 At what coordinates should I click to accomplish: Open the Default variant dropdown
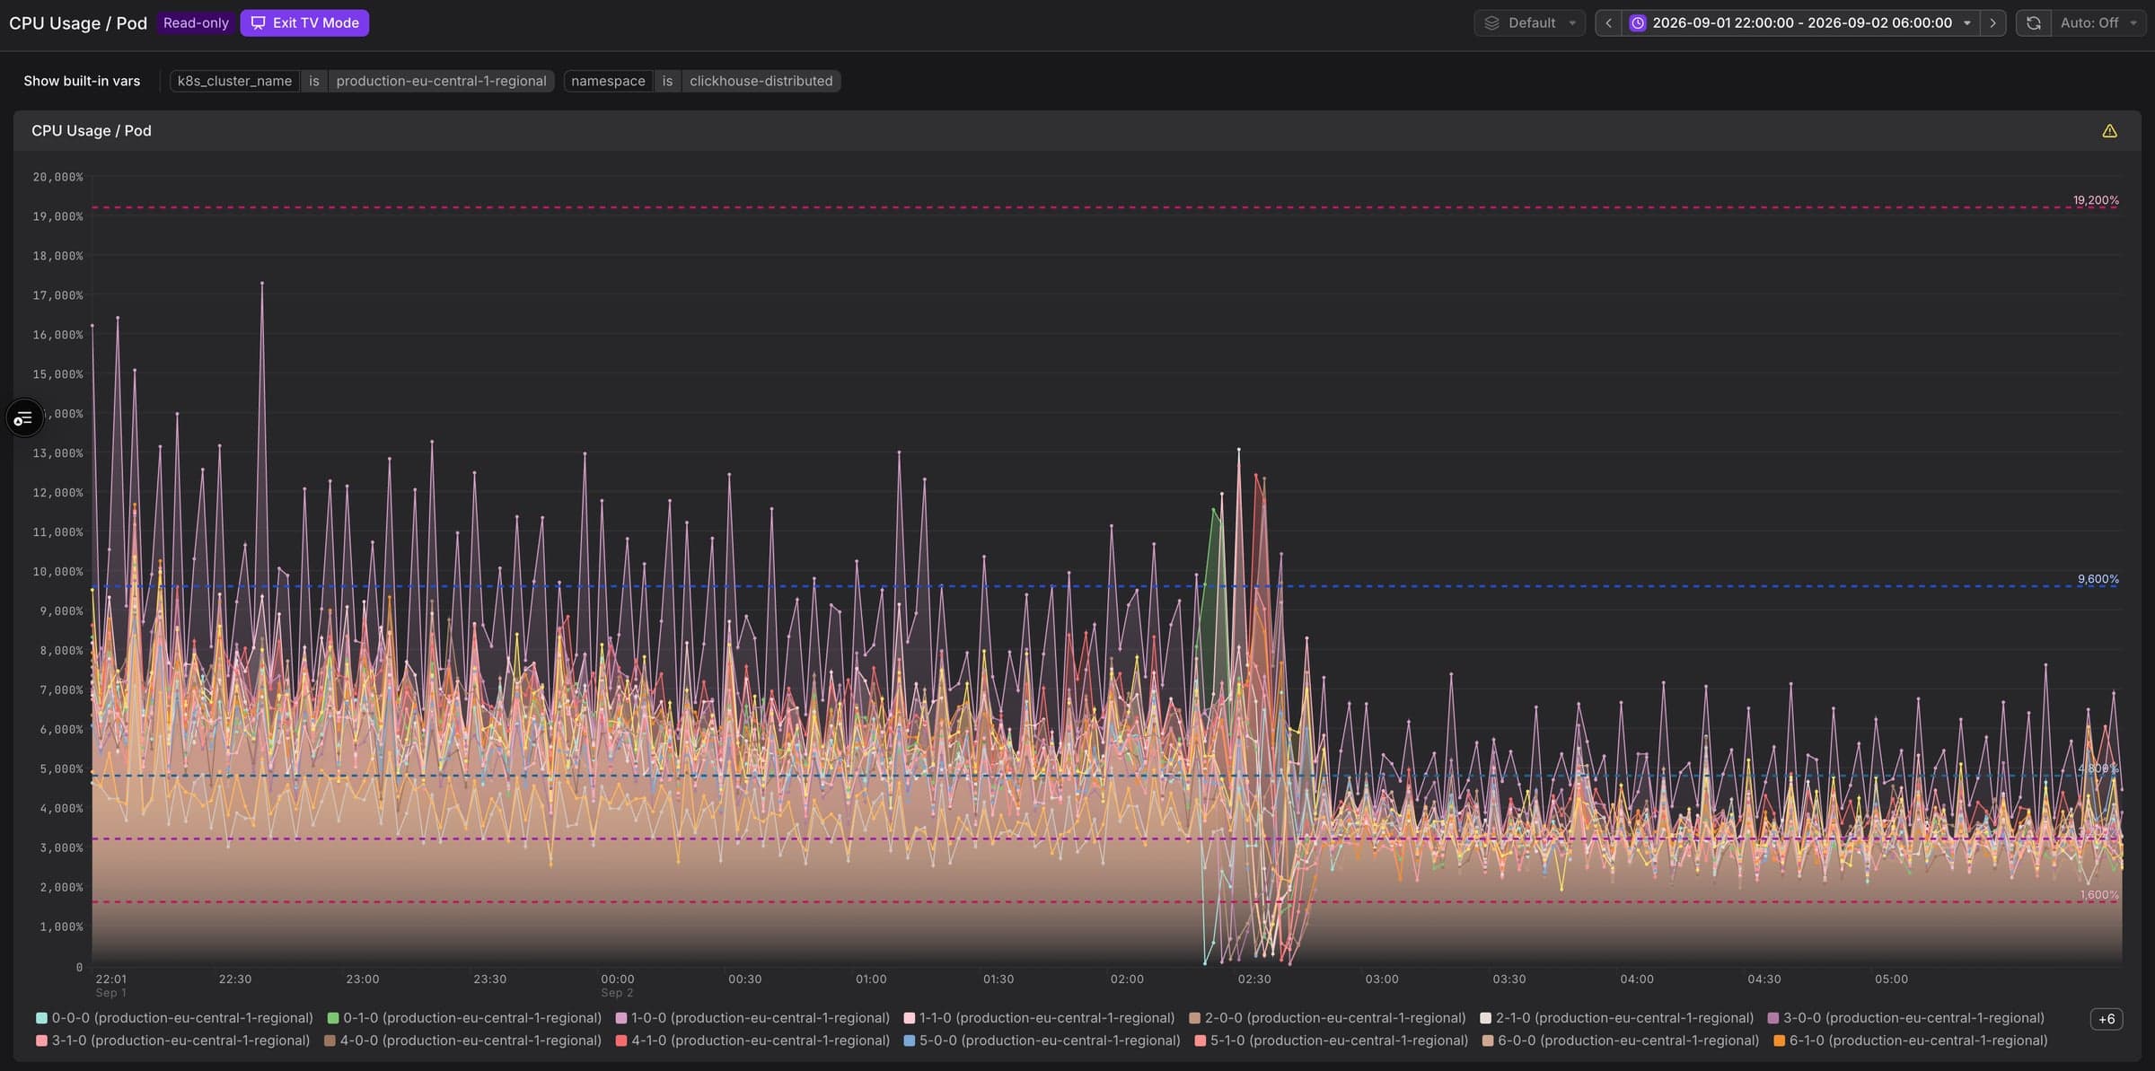1529,23
